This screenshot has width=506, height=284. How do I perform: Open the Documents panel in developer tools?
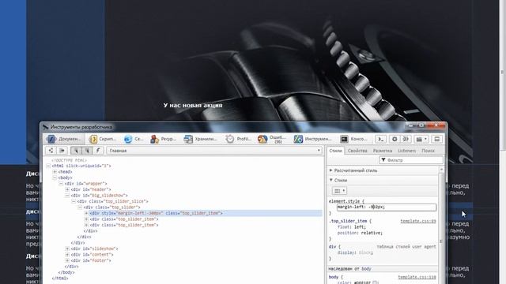64,139
